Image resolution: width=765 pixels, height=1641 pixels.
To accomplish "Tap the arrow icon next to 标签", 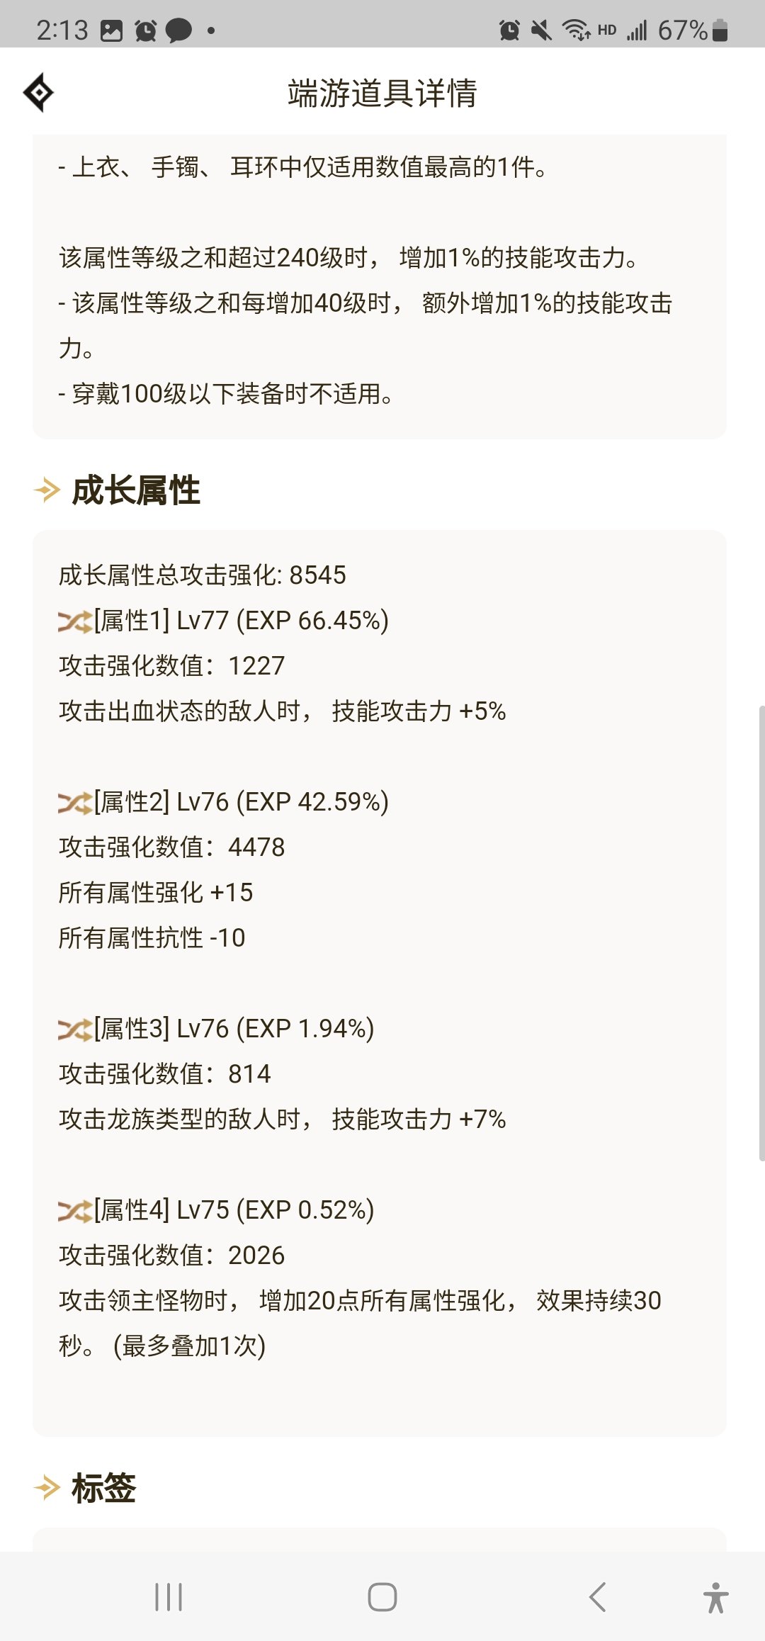I will 47,1487.
